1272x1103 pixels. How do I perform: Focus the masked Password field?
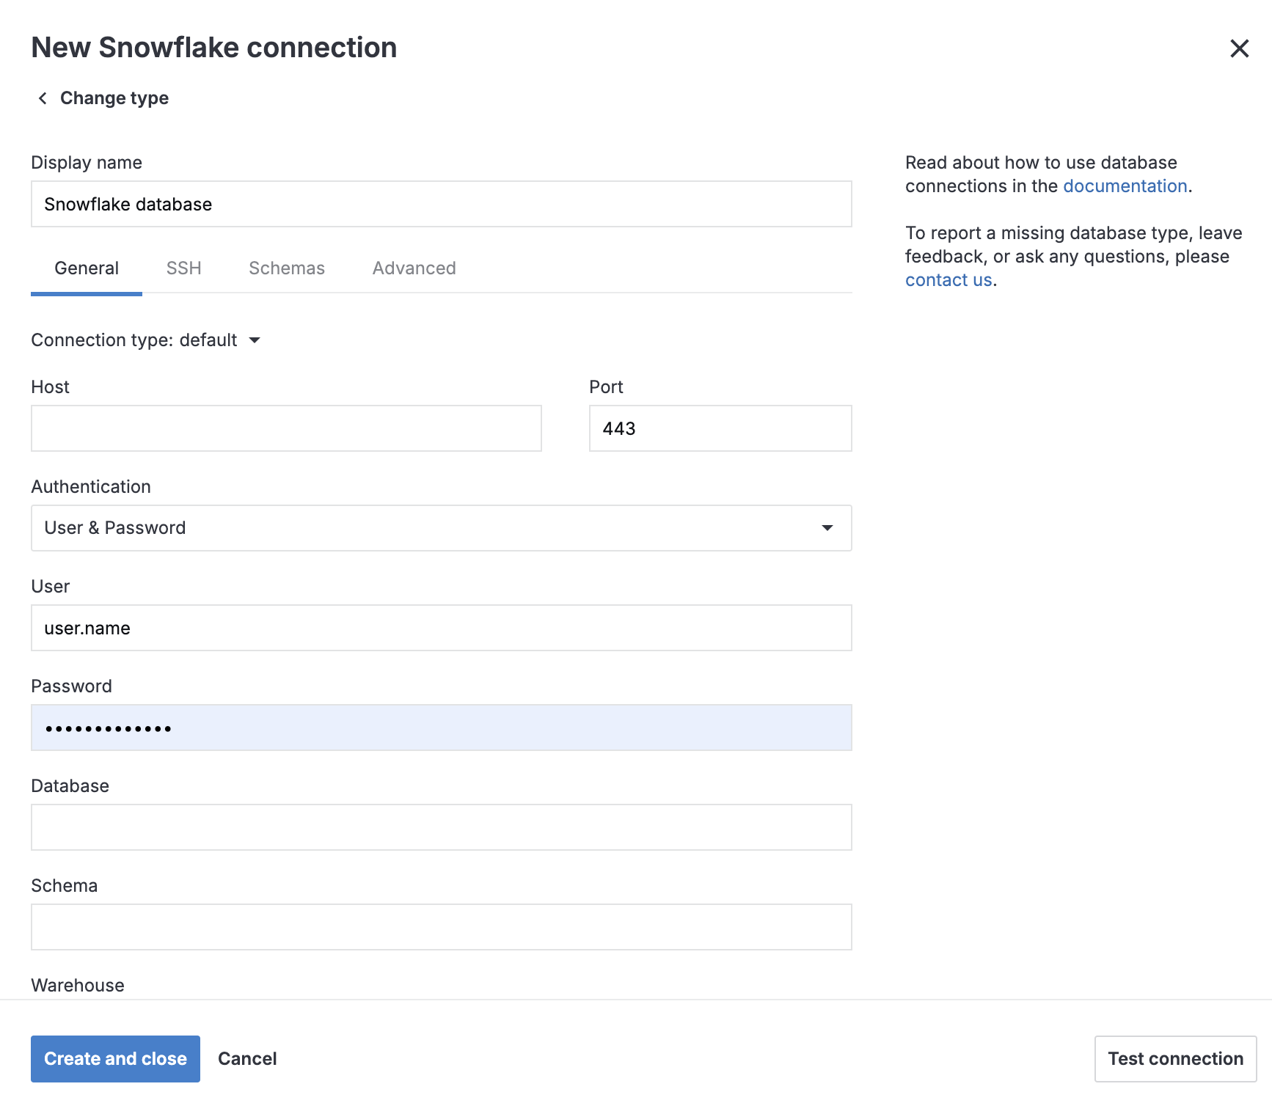440,727
